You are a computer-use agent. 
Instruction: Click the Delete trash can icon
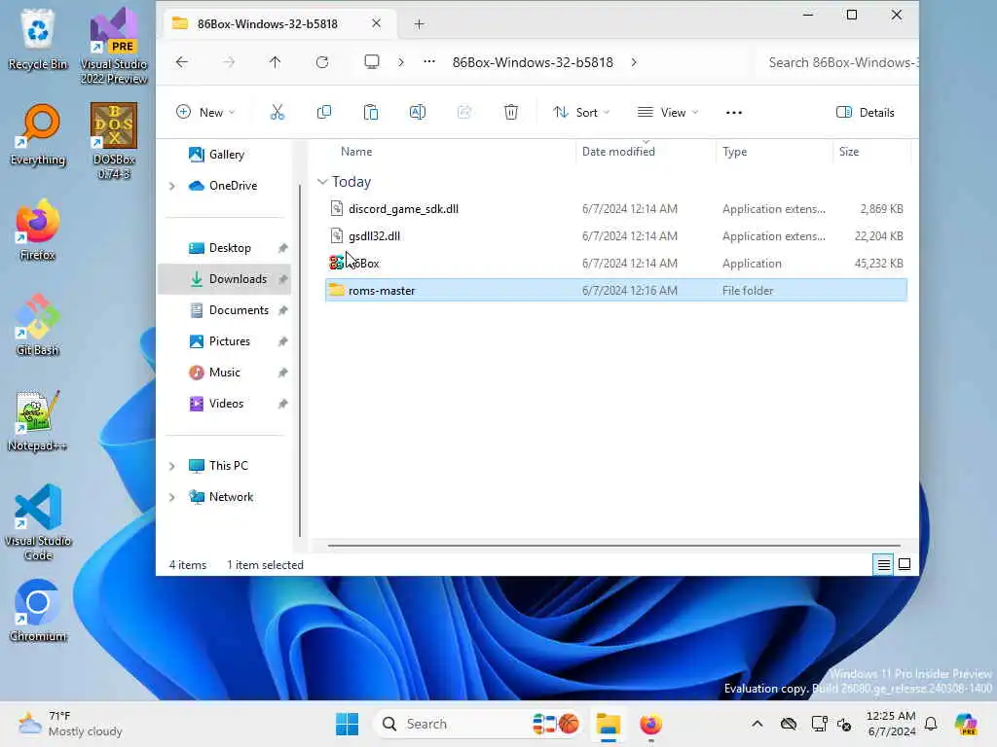point(510,113)
